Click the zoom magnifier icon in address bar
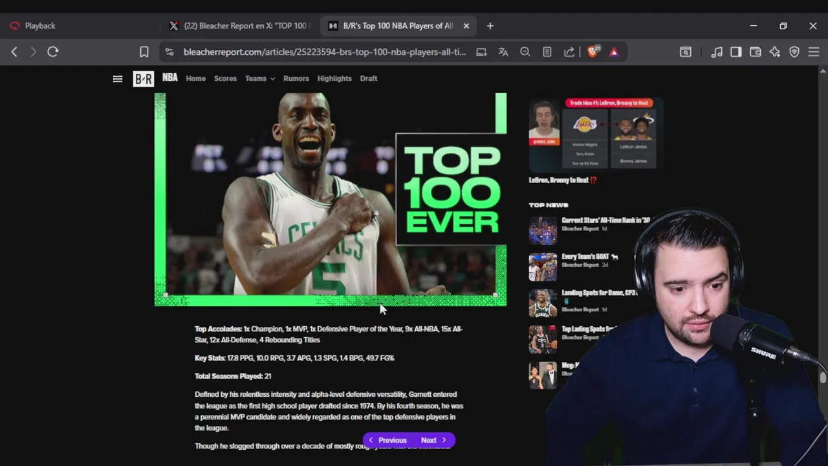Image resolution: width=828 pixels, height=466 pixels. pyautogui.click(x=525, y=52)
